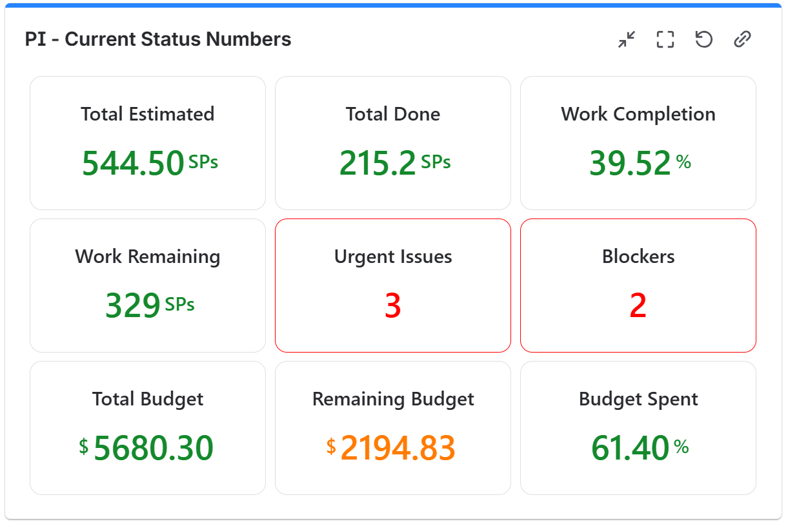The height and width of the screenshot is (524, 788).
Task: Select the Work Remaining label
Action: pyautogui.click(x=148, y=257)
